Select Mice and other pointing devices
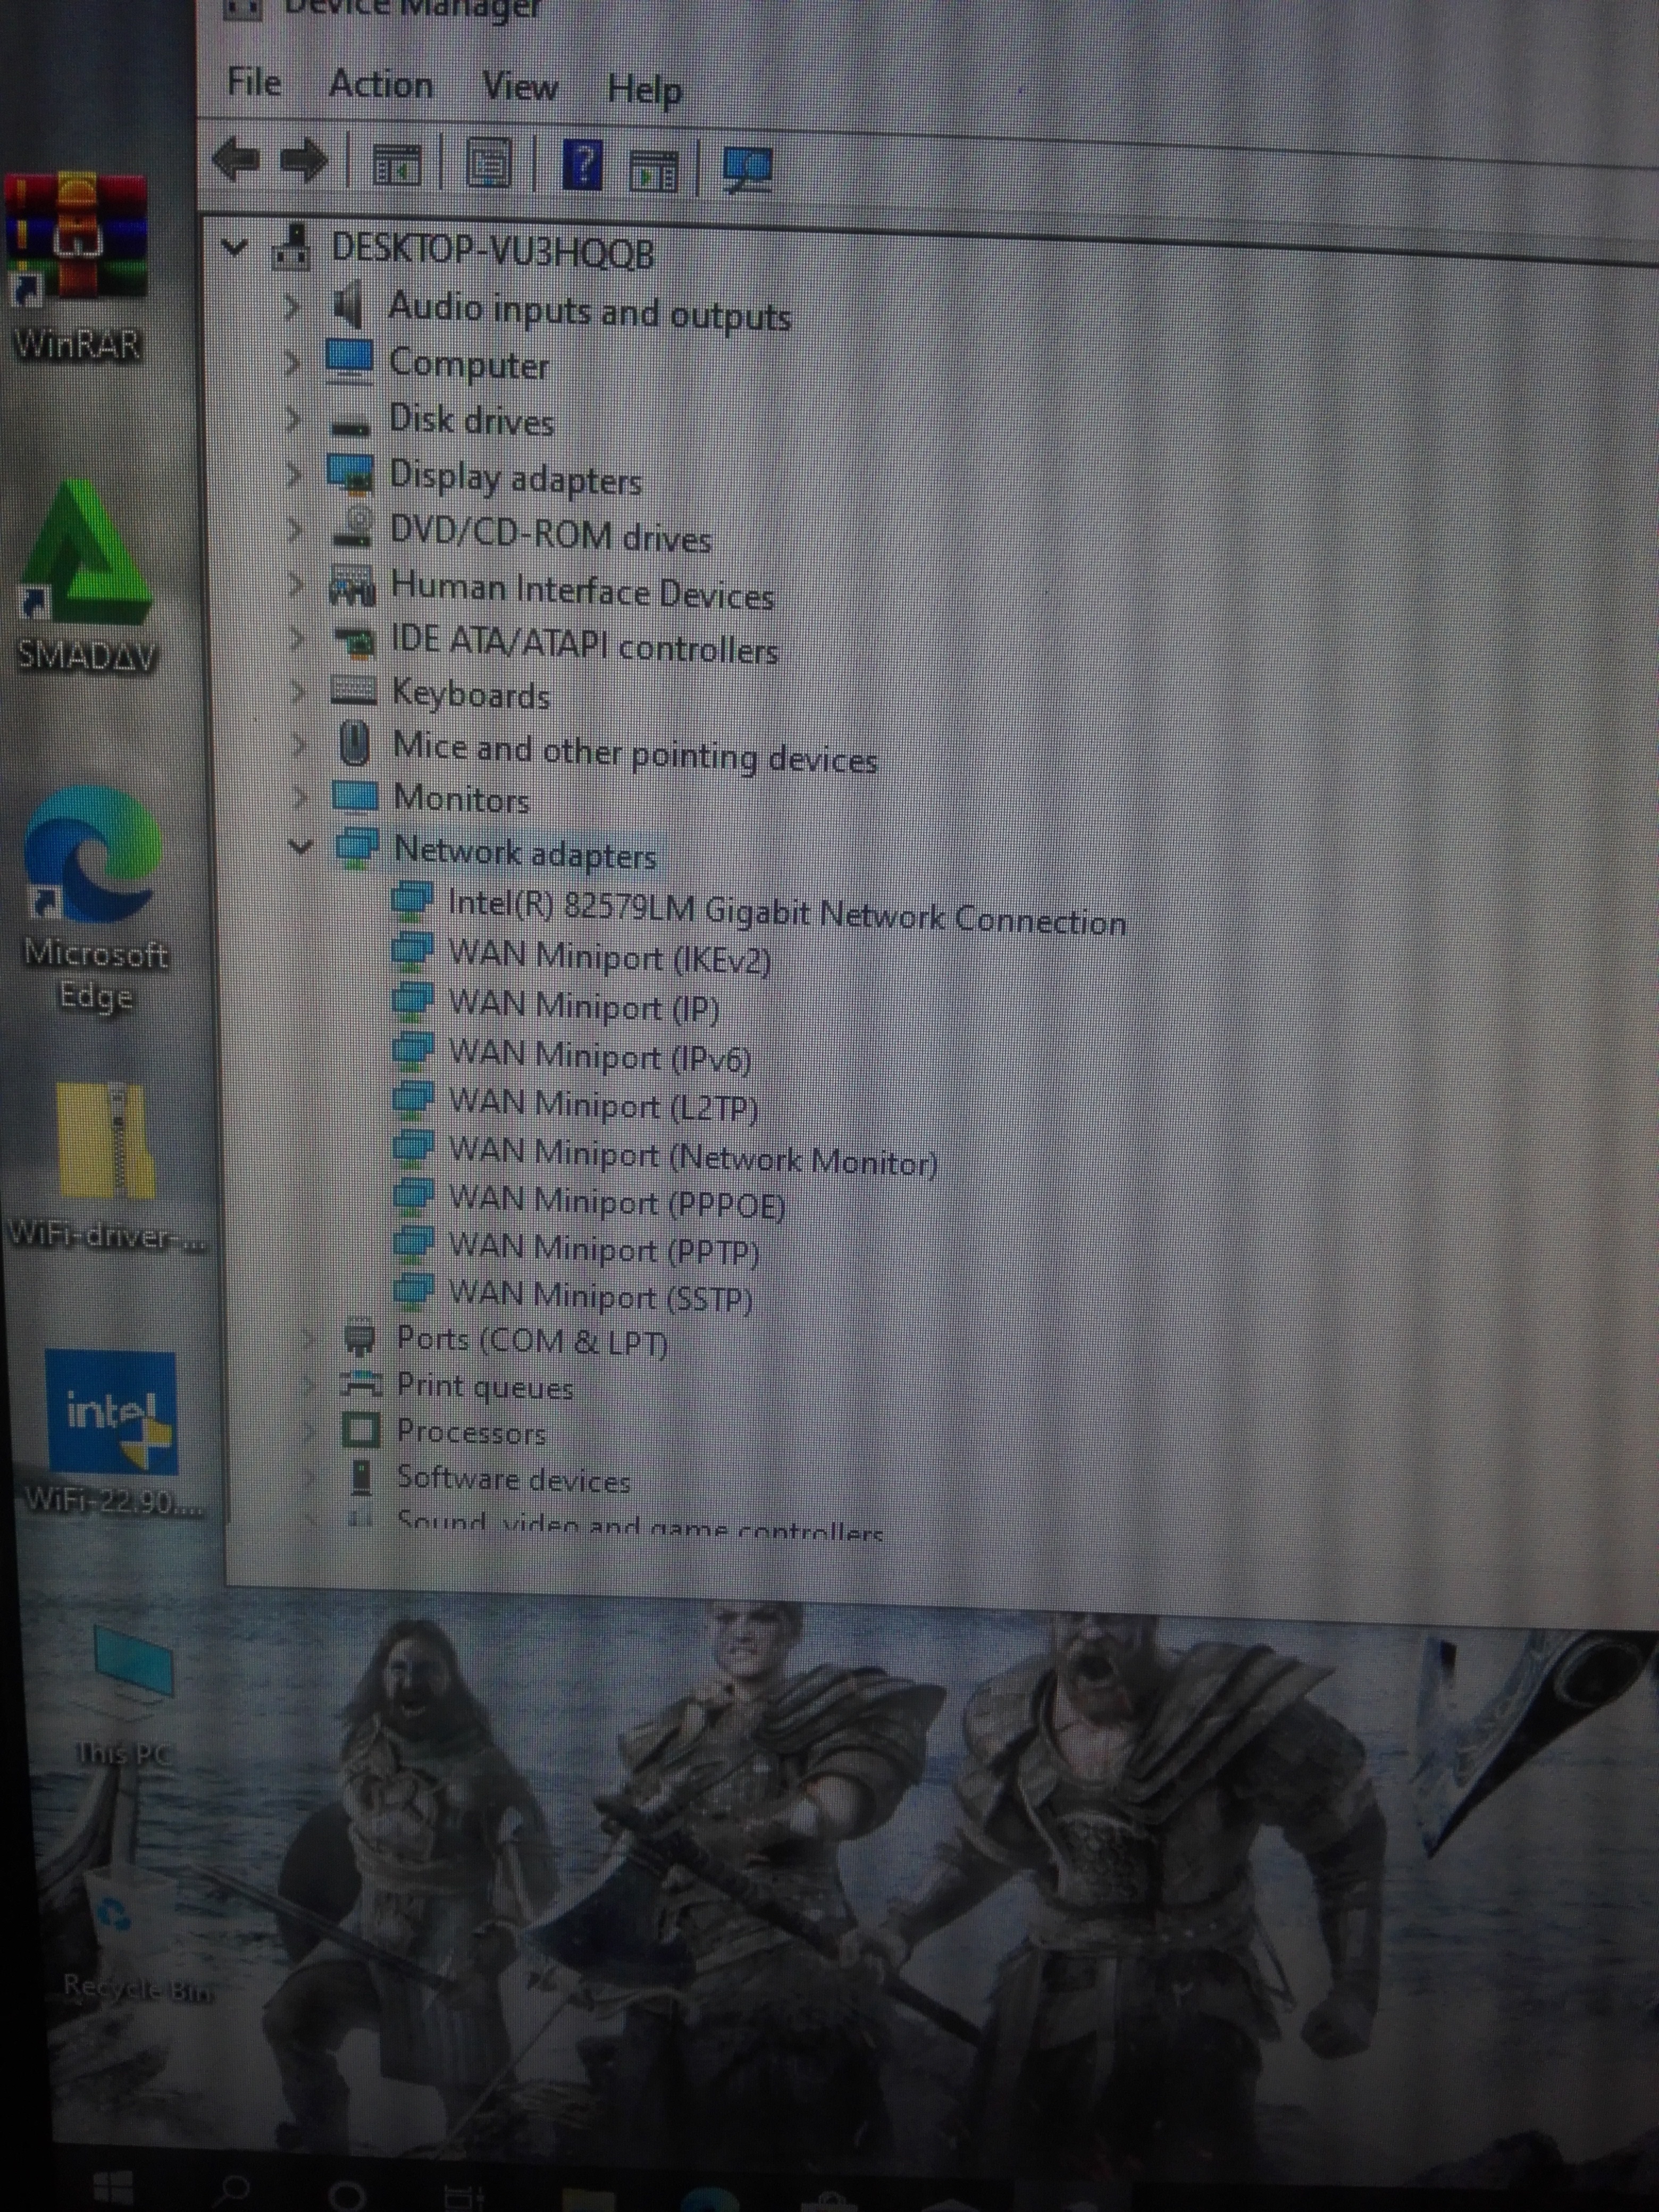Screen dimensions: 1659x2212 [635, 753]
